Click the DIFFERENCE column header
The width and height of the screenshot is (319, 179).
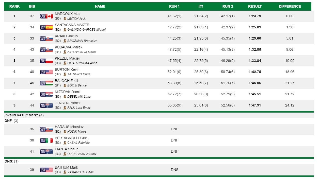290,6
